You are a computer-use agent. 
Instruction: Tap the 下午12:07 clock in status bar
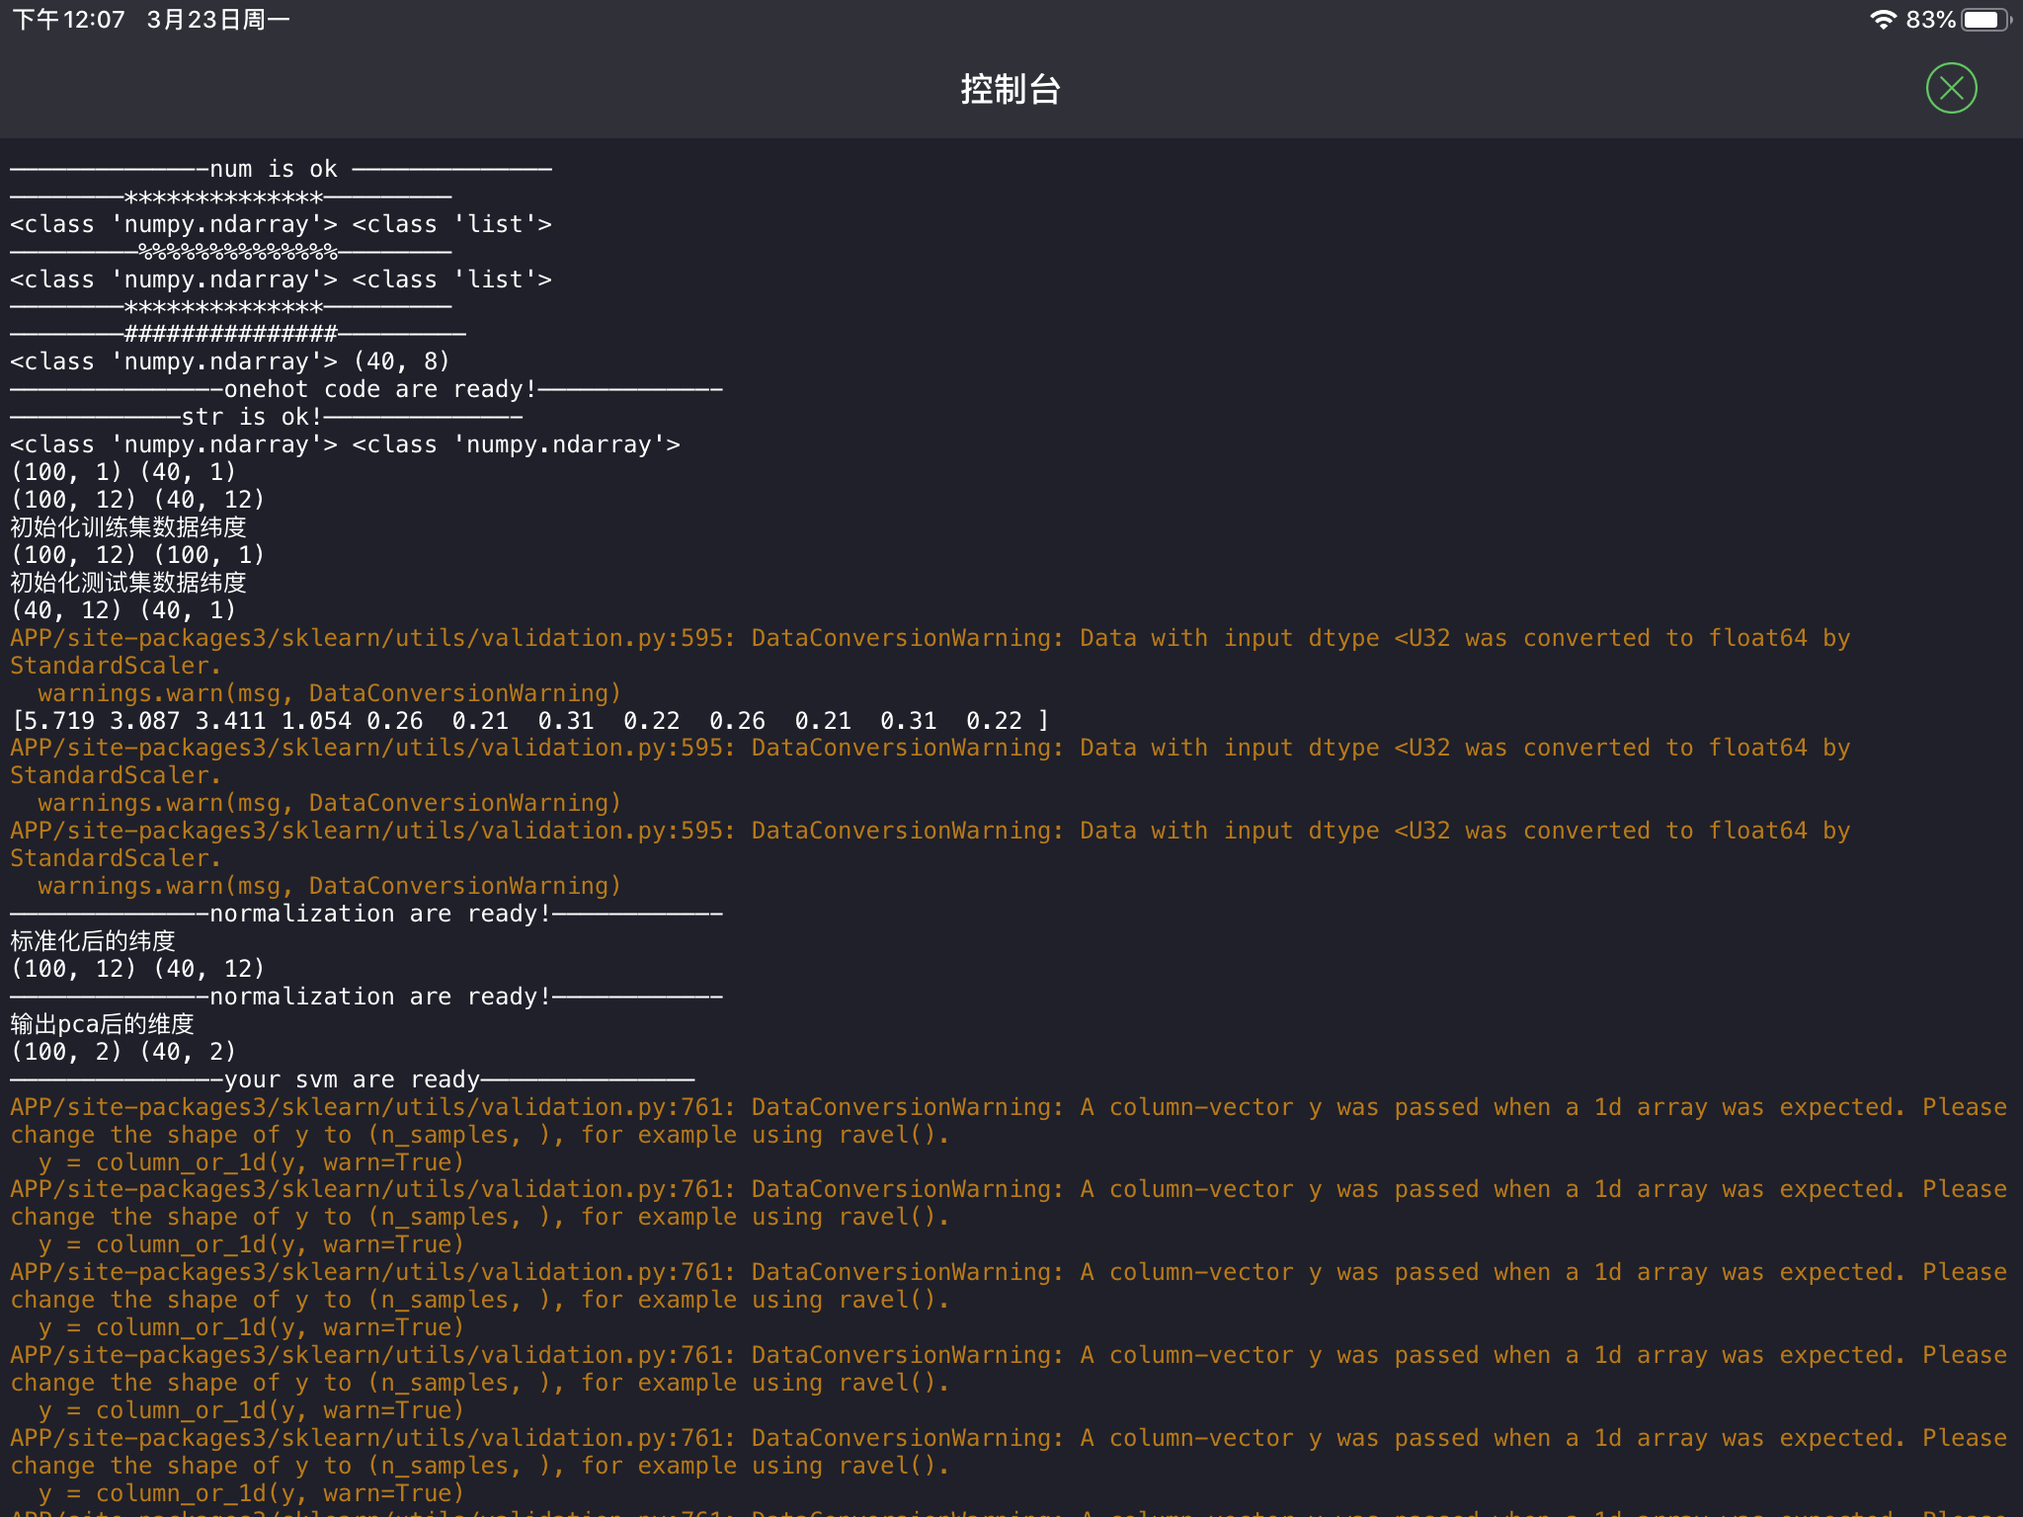[69, 20]
